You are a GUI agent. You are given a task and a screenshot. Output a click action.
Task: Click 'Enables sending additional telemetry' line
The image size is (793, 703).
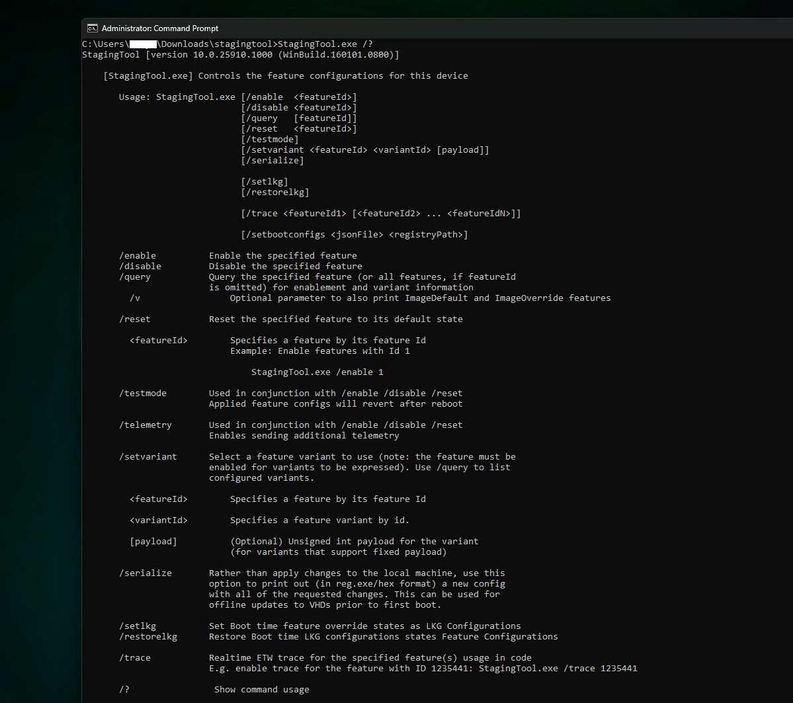(304, 436)
